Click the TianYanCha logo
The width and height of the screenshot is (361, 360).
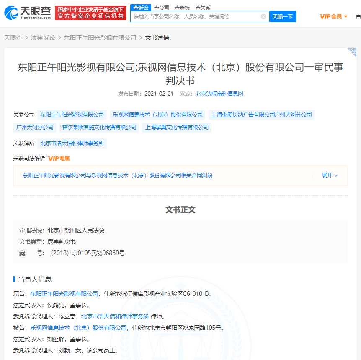tap(28, 13)
